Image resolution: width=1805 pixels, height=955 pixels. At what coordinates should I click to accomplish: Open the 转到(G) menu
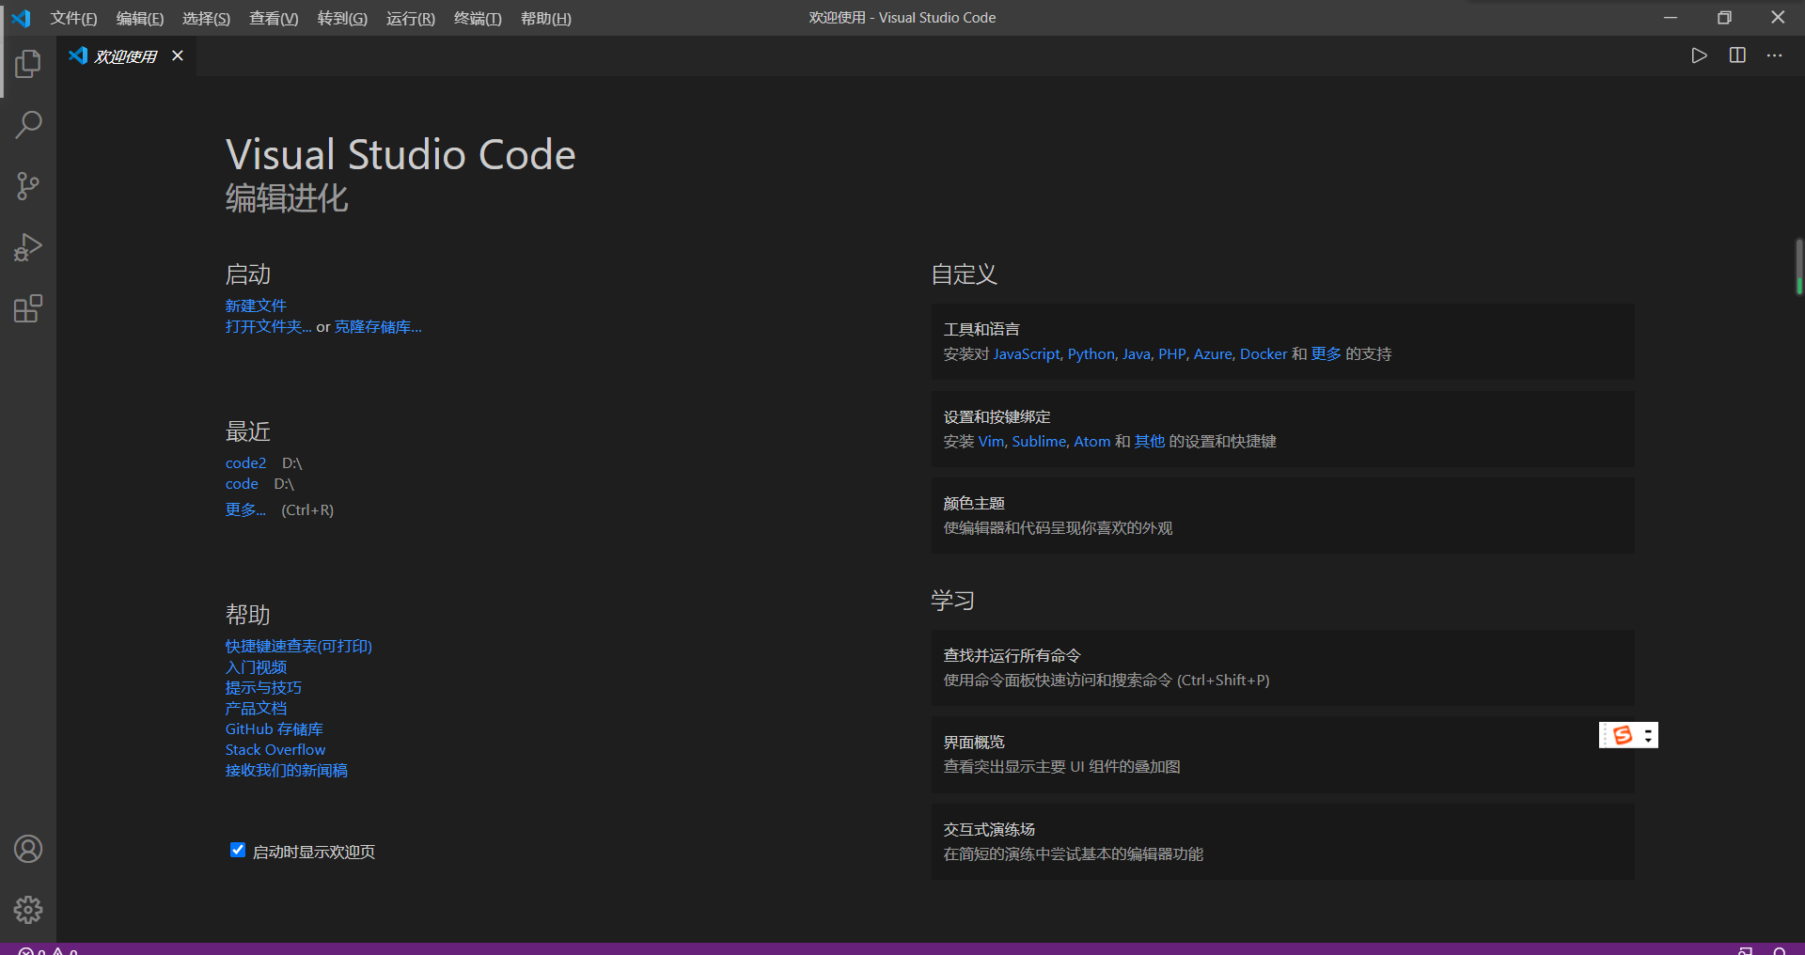pos(342,18)
